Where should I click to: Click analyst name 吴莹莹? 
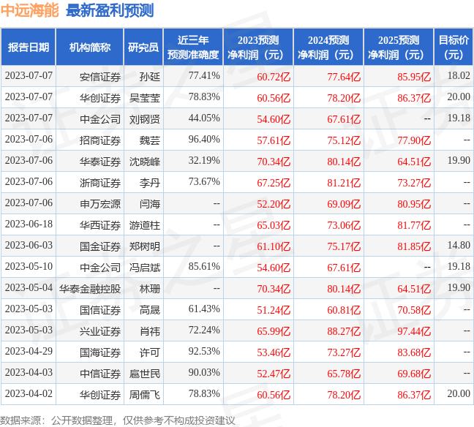tap(145, 98)
